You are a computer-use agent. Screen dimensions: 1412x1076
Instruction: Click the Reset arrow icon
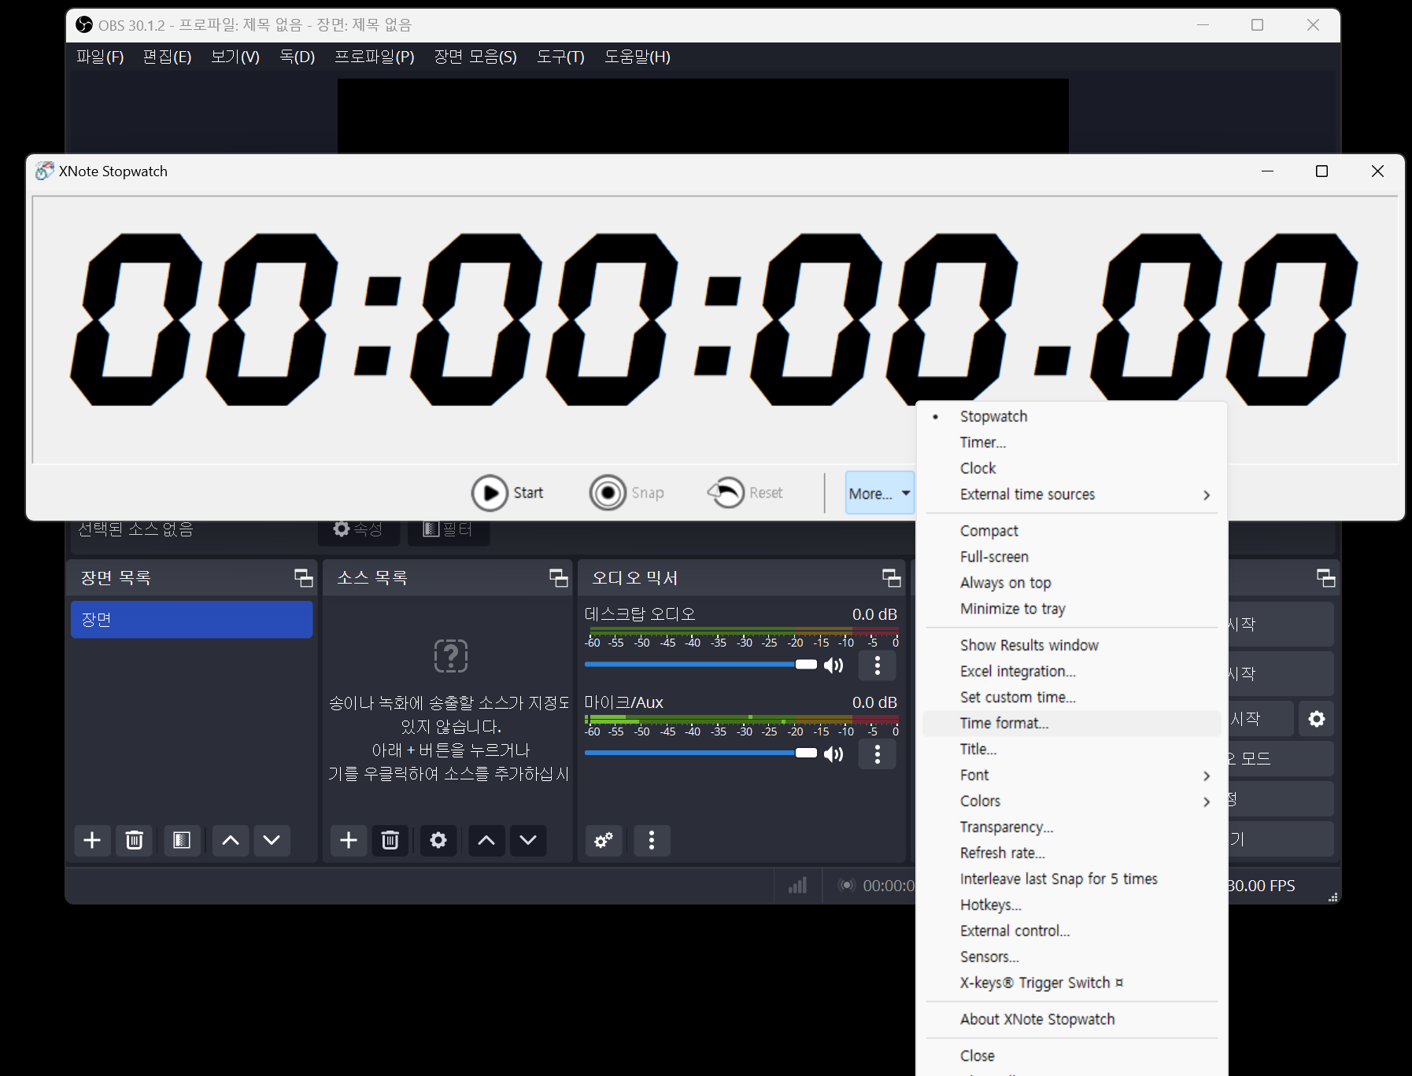pyautogui.click(x=726, y=493)
